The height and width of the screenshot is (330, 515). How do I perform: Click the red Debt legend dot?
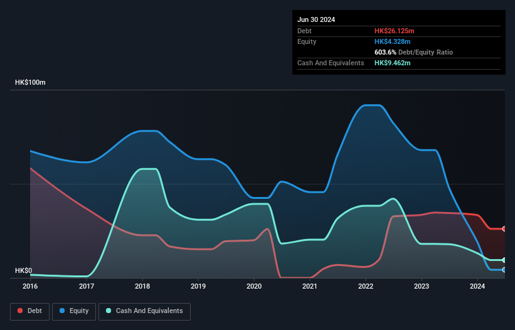click(20, 311)
